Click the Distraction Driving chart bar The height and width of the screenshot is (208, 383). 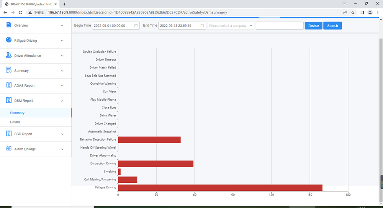[155, 164]
